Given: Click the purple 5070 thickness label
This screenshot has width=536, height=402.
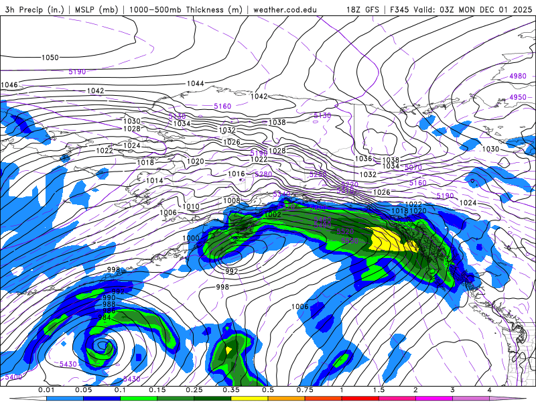Looking at the screenshot, I should point(413,167).
